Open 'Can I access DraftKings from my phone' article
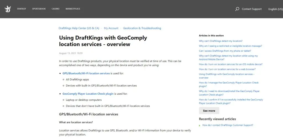 coord(225,51)
